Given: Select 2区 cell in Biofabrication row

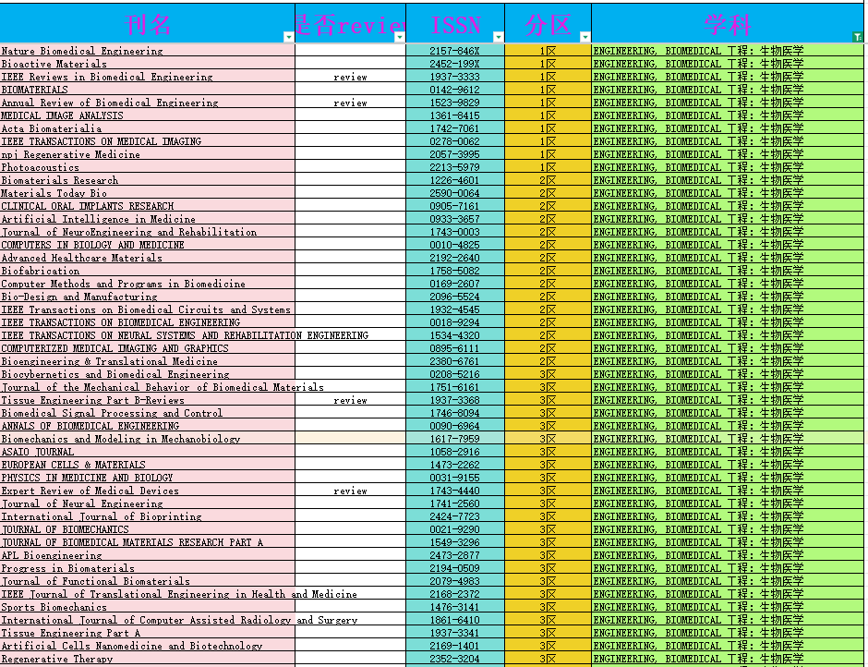Looking at the screenshot, I should (x=548, y=271).
